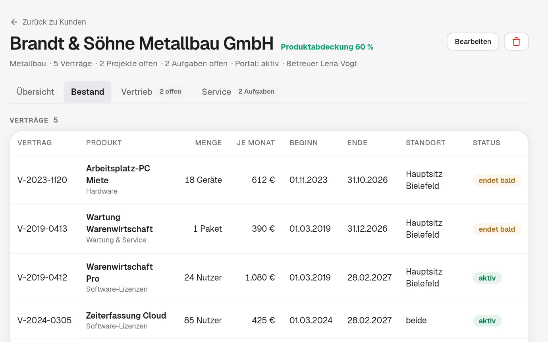The image size is (548, 342).
Task: Click the Standort column header
Action: click(426, 143)
